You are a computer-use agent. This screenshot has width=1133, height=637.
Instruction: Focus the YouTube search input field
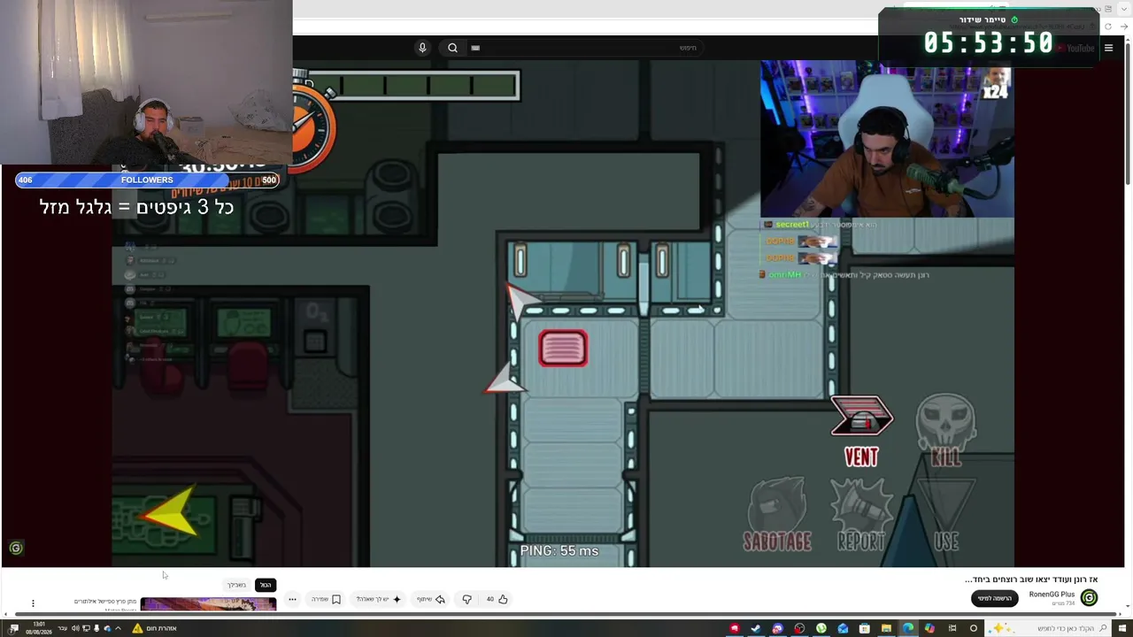point(586,48)
